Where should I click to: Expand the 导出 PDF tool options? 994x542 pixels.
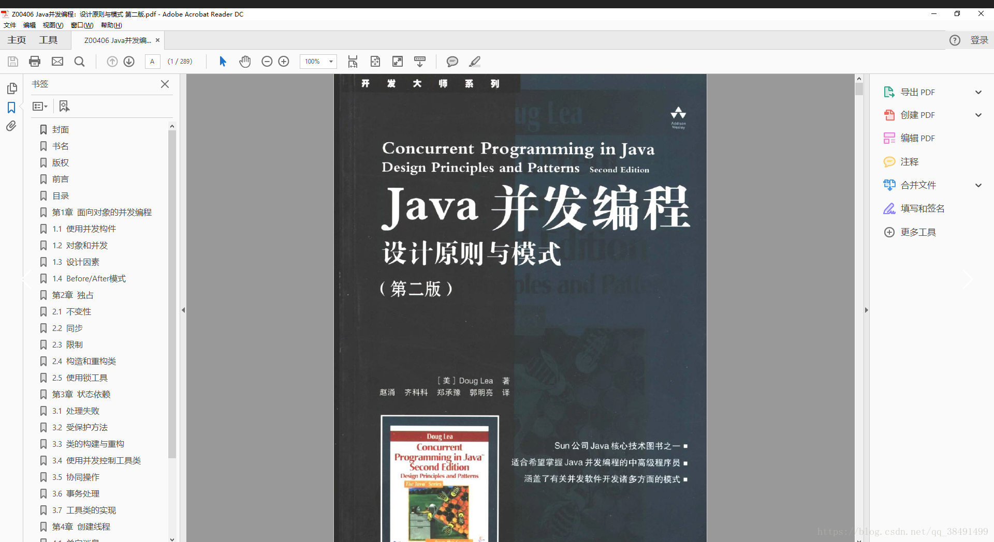click(978, 92)
